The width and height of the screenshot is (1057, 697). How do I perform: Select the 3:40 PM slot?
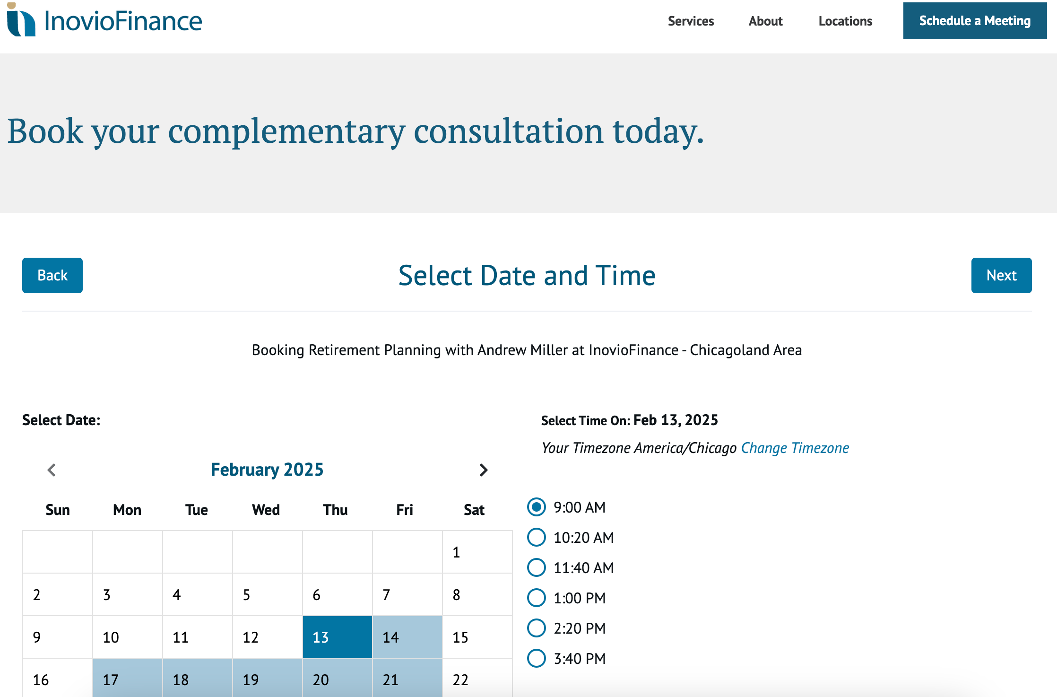[536, 658]
